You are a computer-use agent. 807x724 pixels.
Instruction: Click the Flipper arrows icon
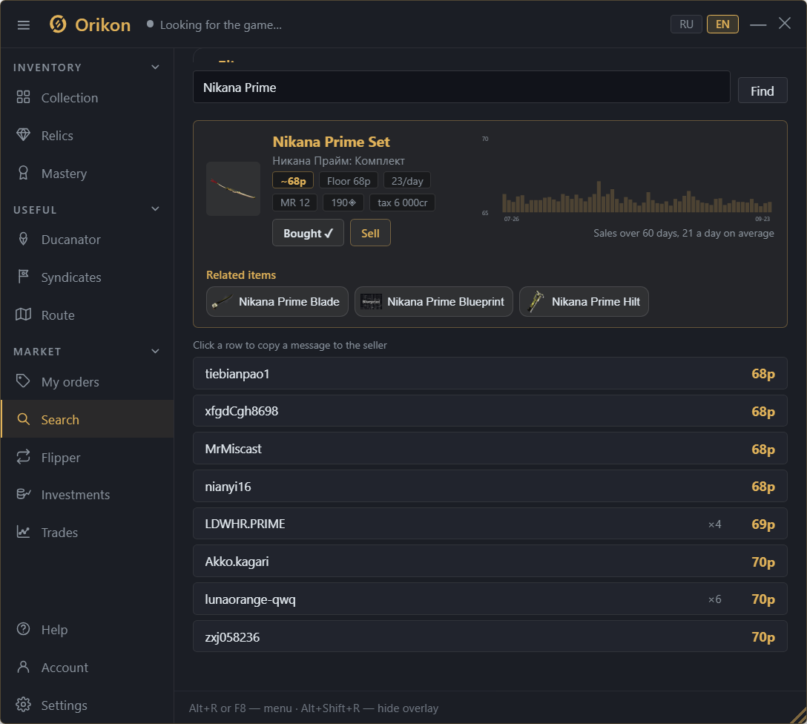point(23,457)
